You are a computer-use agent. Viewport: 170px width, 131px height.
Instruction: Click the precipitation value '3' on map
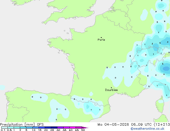168,42
